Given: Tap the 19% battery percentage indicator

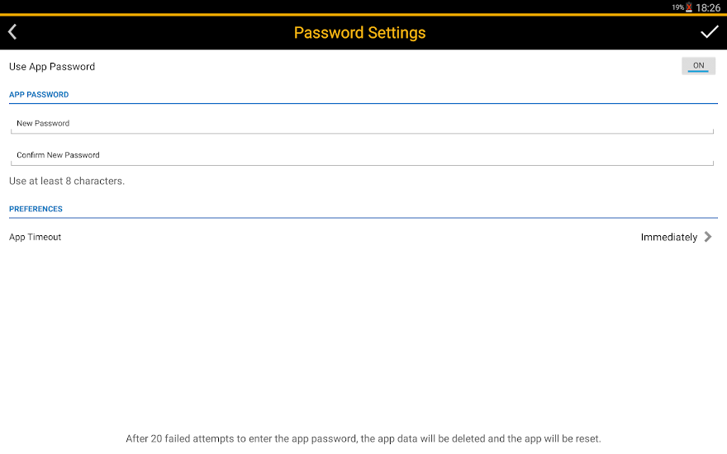Looking at the screenshot, I should tap(678, 7).
